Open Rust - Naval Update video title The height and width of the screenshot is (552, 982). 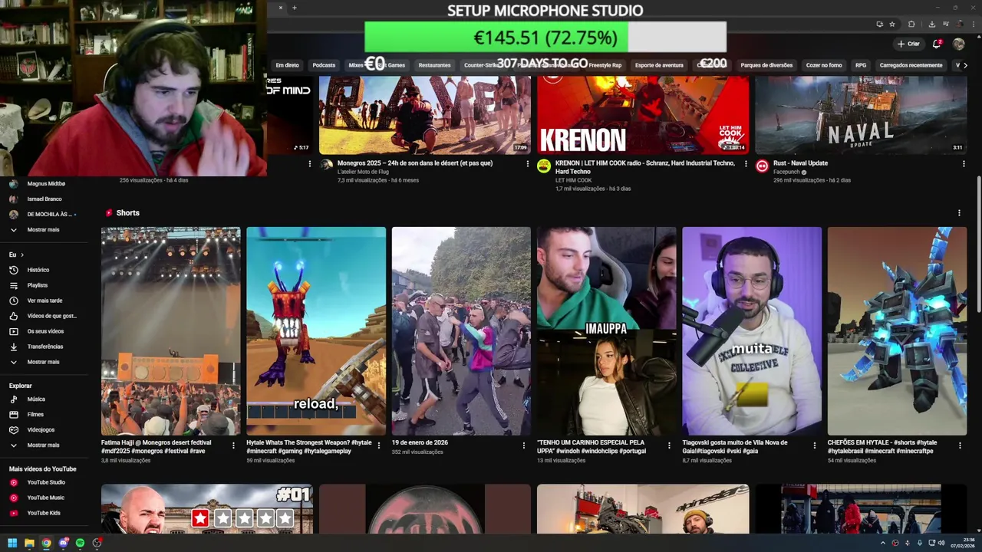point(799,163)
